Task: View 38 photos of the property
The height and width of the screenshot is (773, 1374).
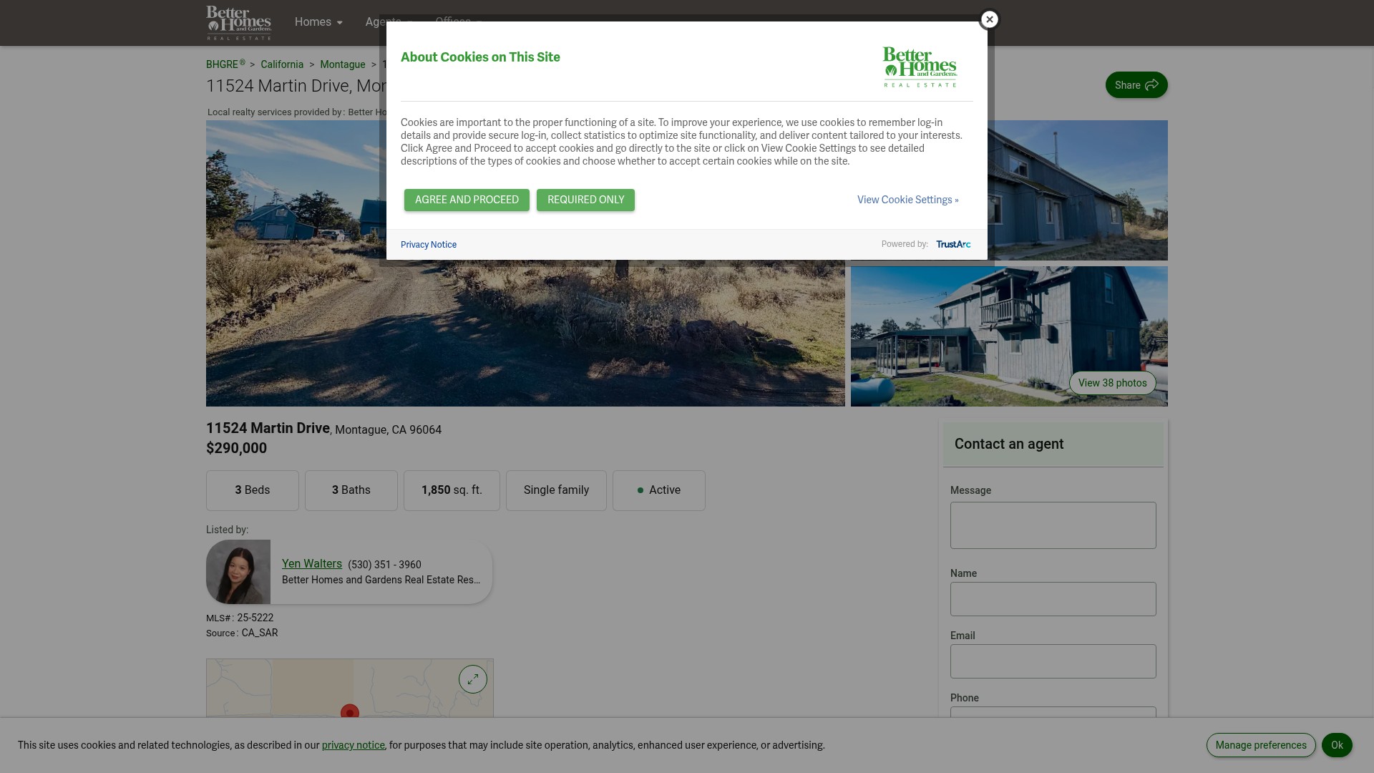Action: tap(1112, 383)
